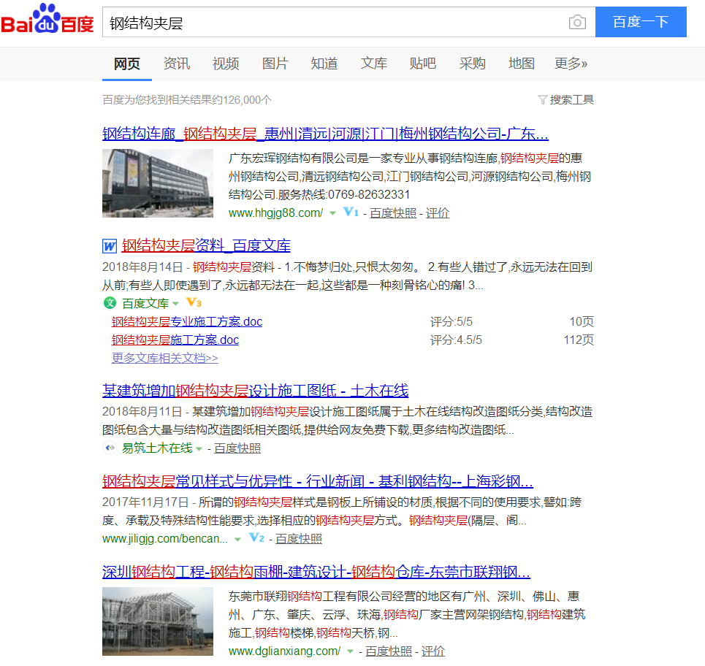The width and height of the screenshot is (705, 666).
Task: Click the V1 credibility badge for hhgjg88.com
Action: pyautogui.click(x=351, y=212)
